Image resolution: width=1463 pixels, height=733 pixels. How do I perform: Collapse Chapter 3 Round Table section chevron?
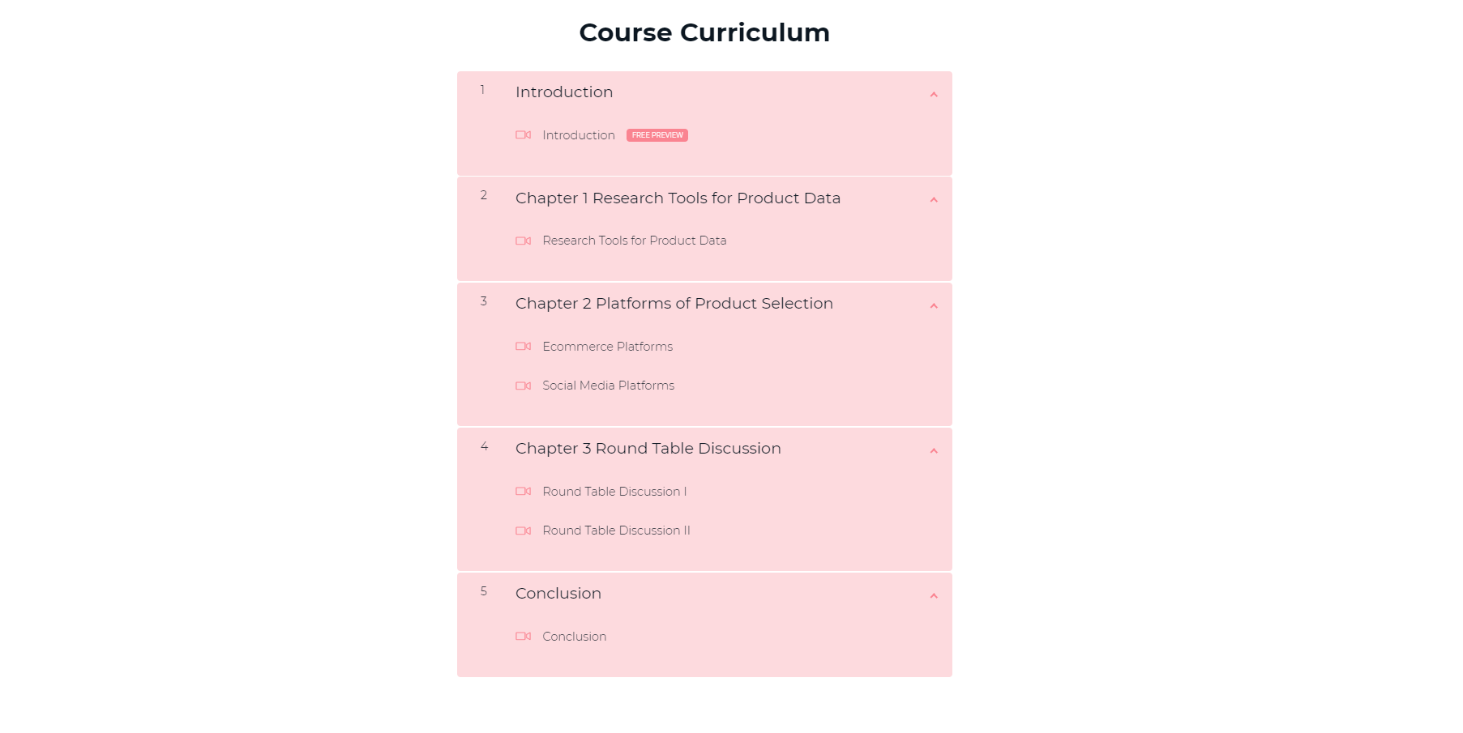[x=934, y=451]
